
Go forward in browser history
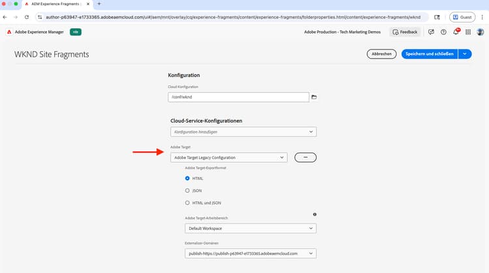point(16,17)
